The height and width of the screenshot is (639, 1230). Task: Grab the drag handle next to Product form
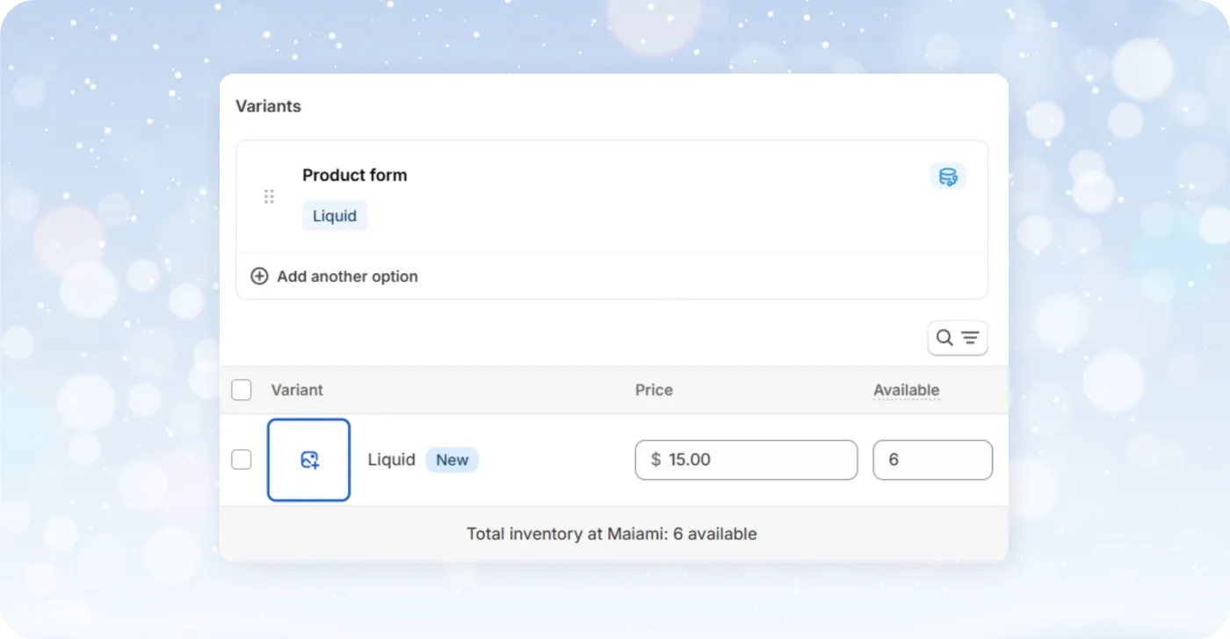pyautogui.click(x=269, y=196)
